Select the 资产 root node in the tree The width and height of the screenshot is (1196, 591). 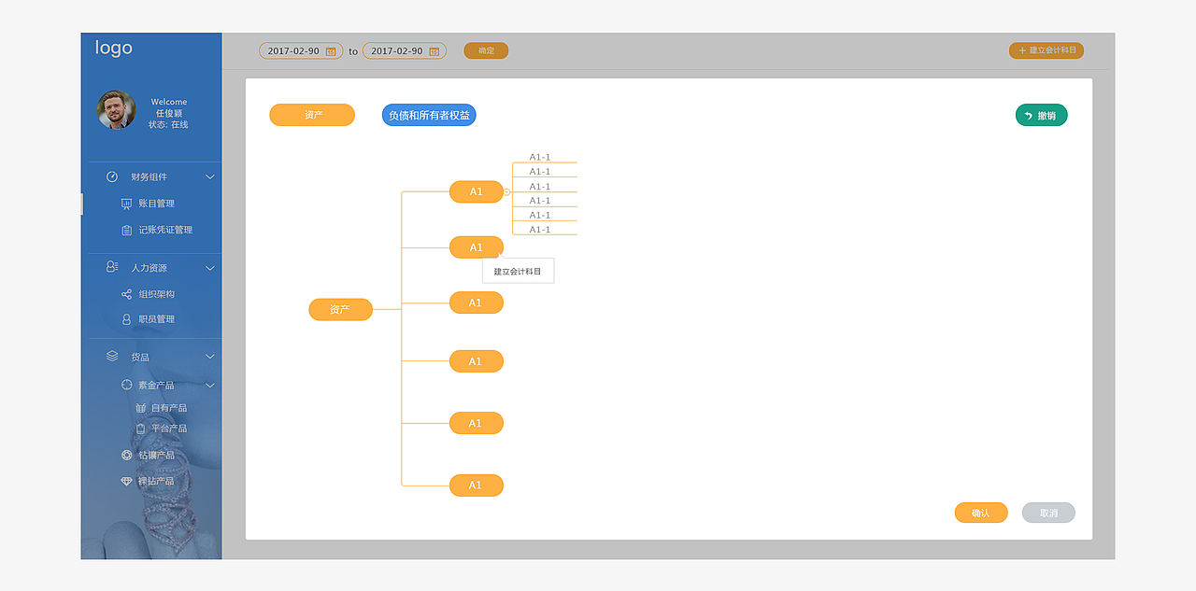coord(340,309)
